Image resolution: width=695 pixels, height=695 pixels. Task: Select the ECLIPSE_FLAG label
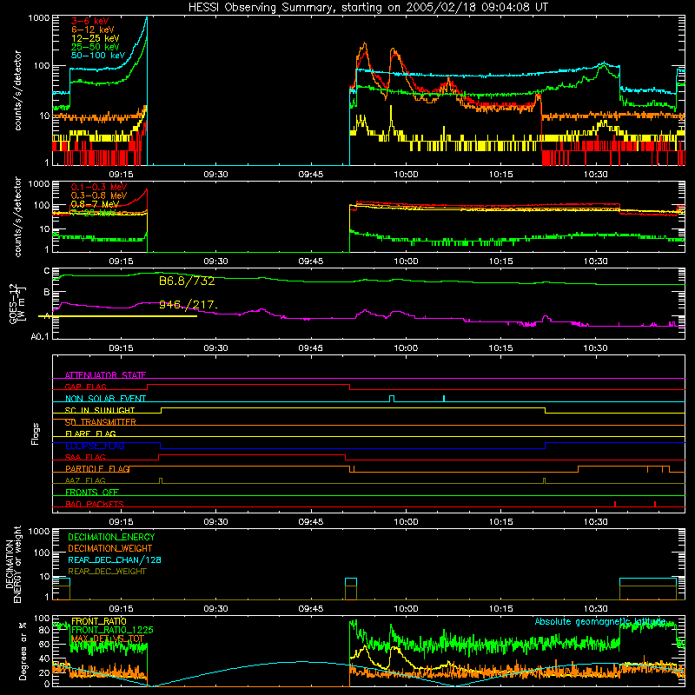click(95, 446)
